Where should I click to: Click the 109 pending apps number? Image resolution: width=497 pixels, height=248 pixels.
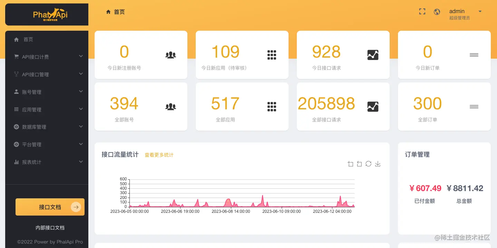pos(225,52)
